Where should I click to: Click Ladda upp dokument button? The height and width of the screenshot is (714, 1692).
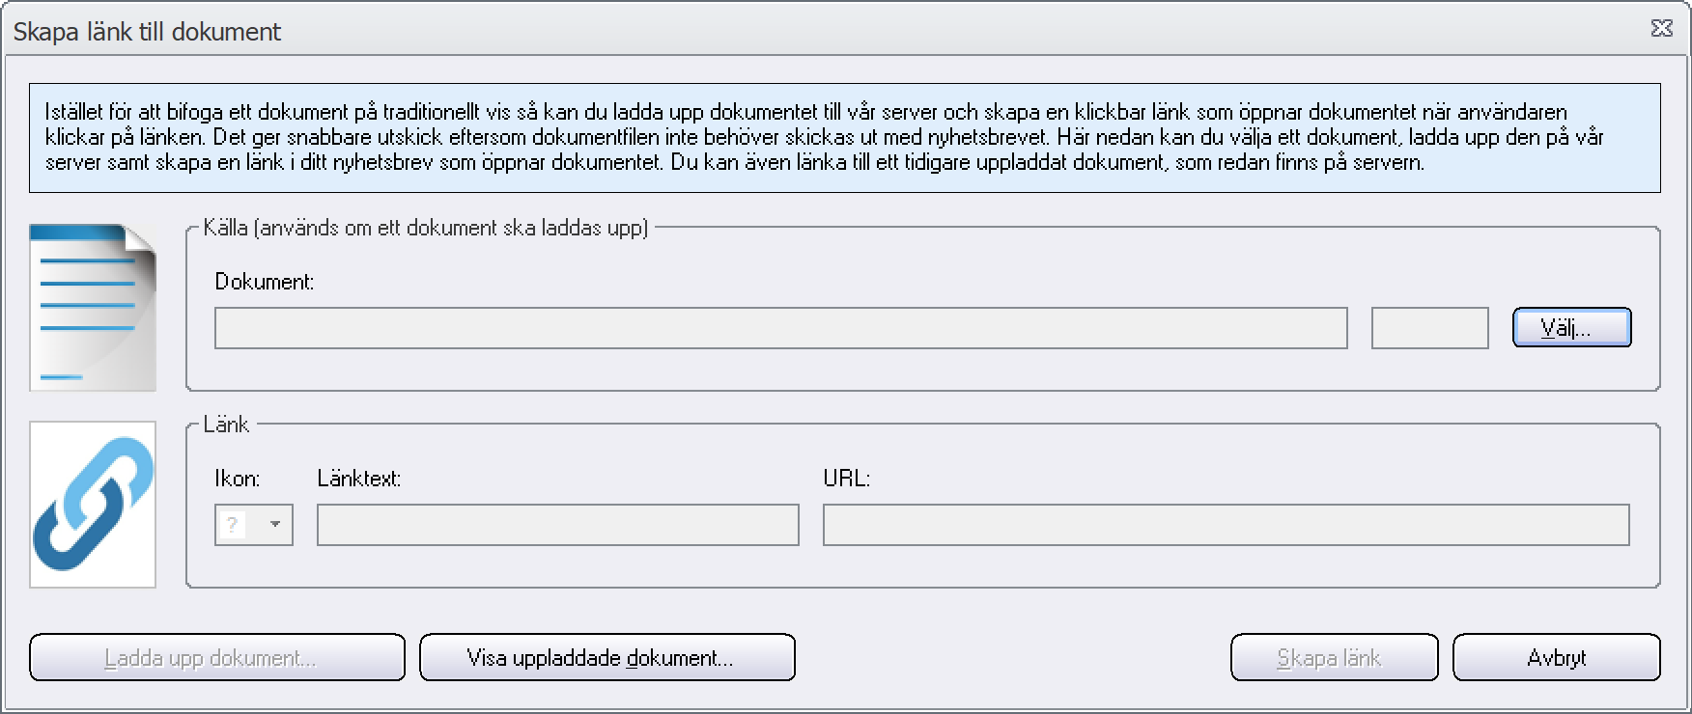click(217, 658)
